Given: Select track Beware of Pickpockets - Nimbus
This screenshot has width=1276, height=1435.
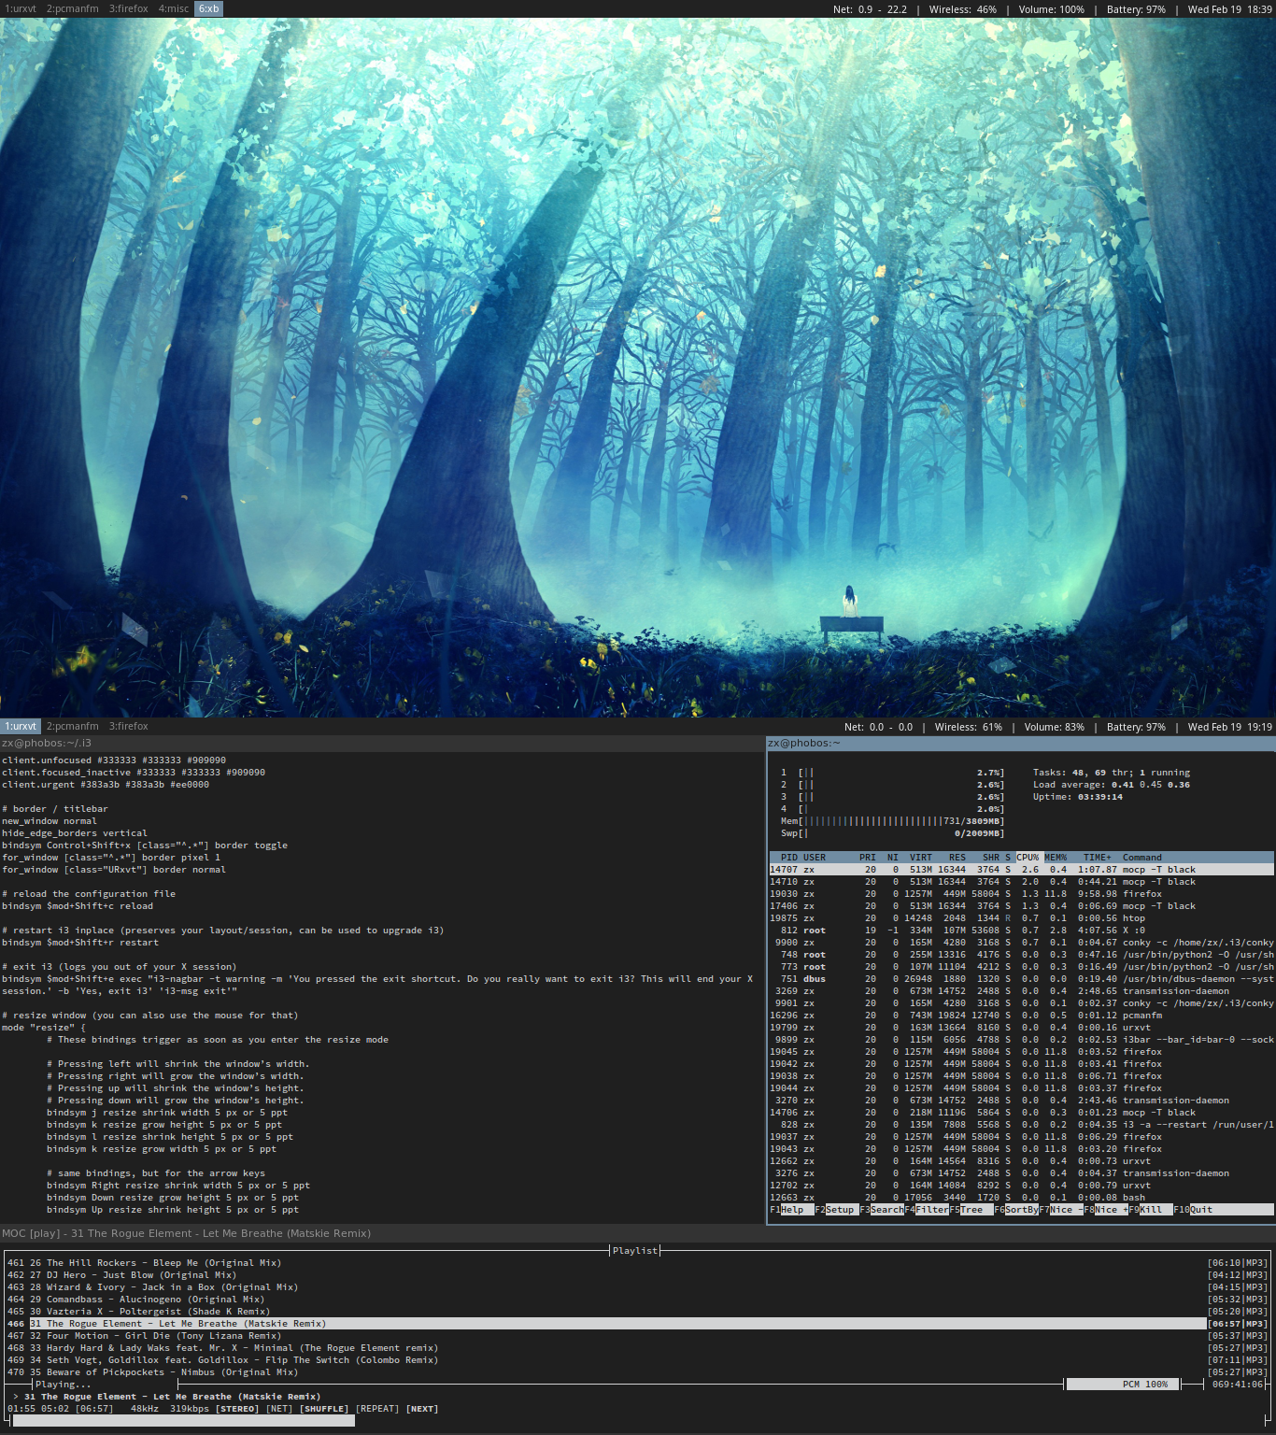Looking at the screenshot, I should click(638, 1371).
